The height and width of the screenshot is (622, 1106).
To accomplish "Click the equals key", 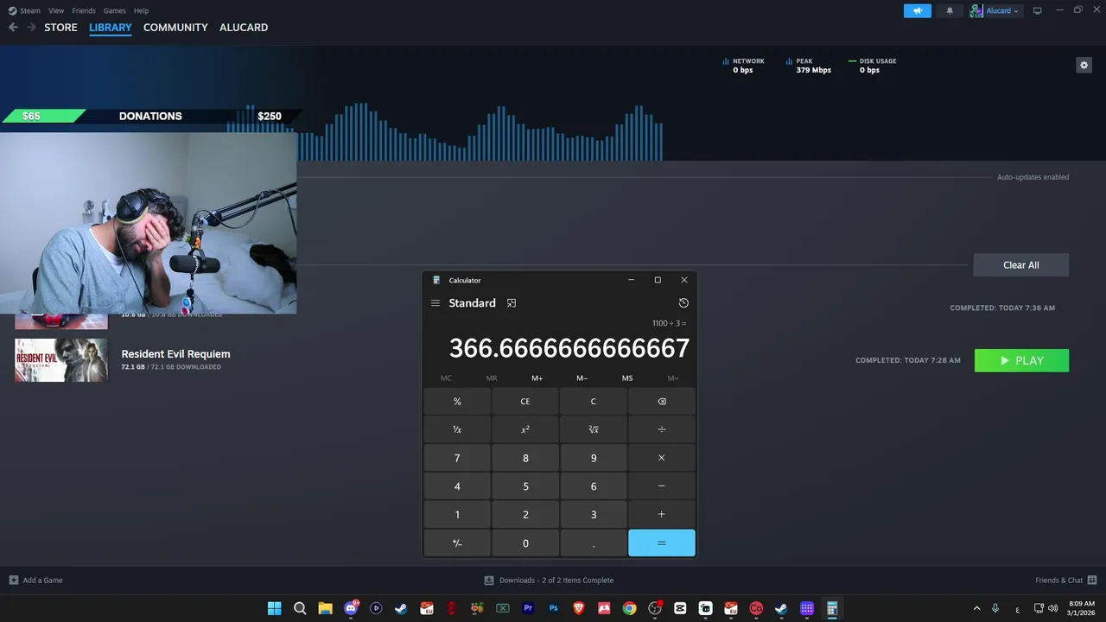I will tap(662, 543).
